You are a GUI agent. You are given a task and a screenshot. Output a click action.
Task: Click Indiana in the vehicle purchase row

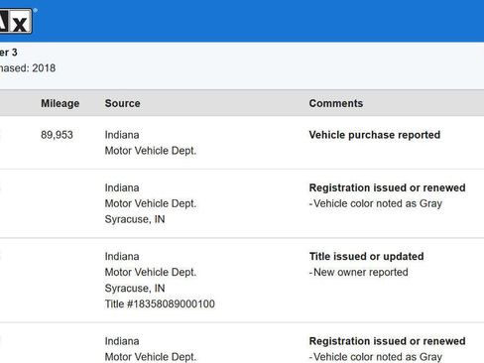click(x=122, y=135)
